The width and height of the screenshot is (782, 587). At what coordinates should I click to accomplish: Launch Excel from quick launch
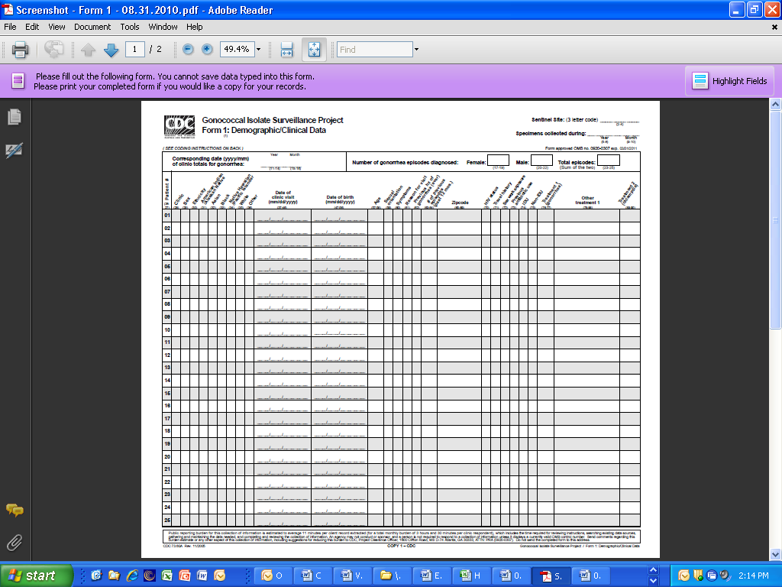pyautogui.click(x=166, y=576)
